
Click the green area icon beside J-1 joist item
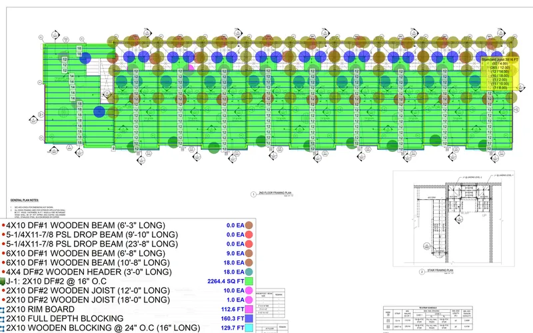tap(3, 281)
